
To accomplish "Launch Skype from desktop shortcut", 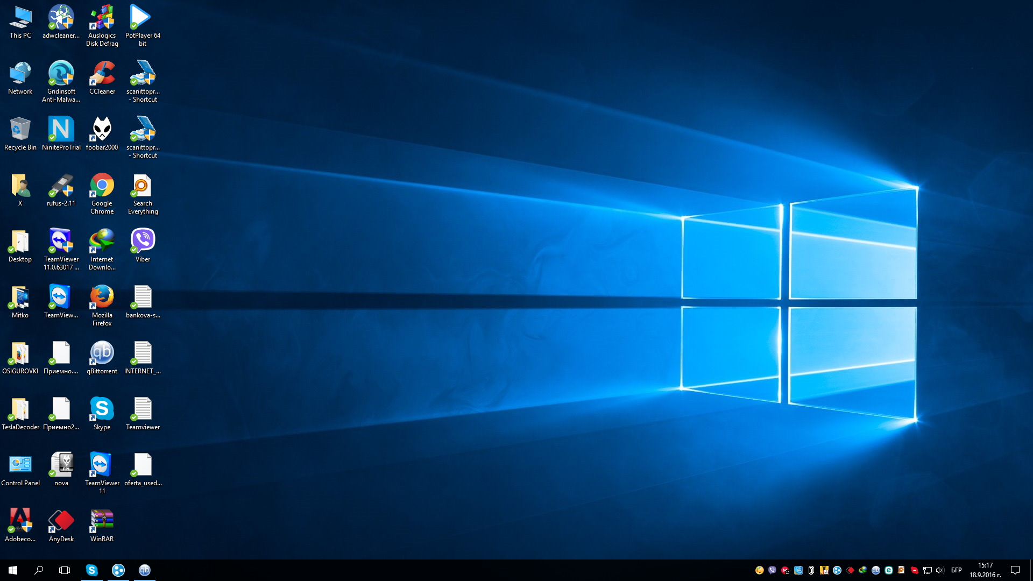I will point(102,414).
